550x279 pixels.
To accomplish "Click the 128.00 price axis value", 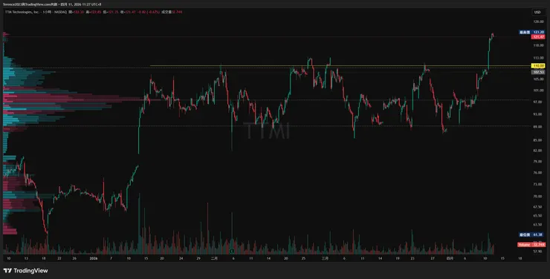I will (x=538, y=22).
